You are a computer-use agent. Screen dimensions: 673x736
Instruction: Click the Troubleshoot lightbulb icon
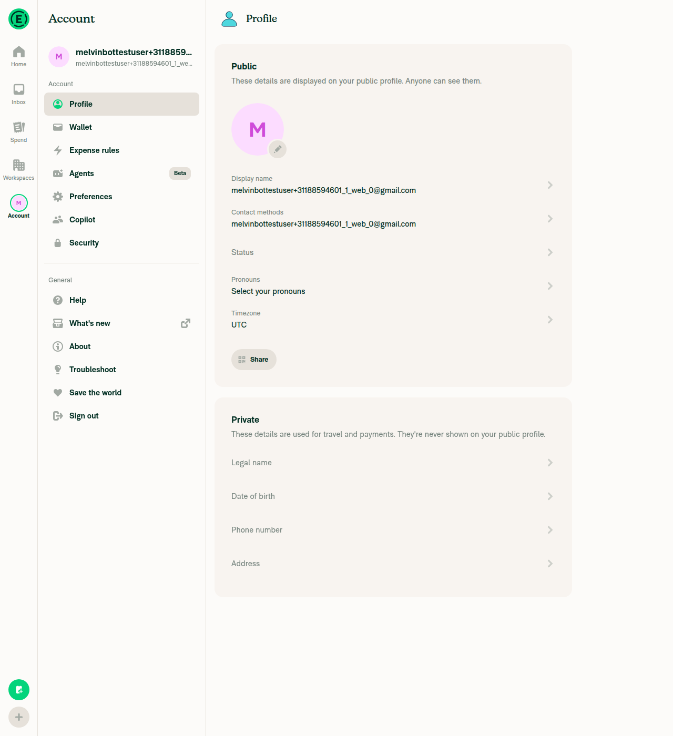[x=58, y=370]
